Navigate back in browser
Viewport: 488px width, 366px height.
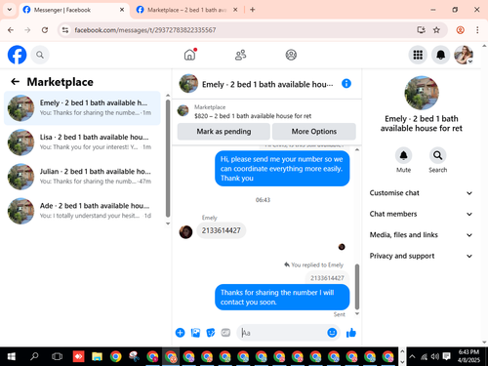tap(11, 30)
